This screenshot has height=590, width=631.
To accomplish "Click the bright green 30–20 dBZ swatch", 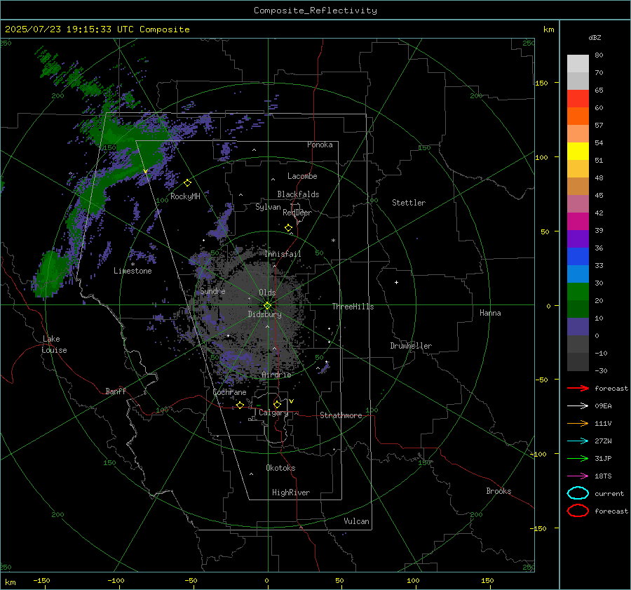I will pyautogui.click(x=578, y=292).
